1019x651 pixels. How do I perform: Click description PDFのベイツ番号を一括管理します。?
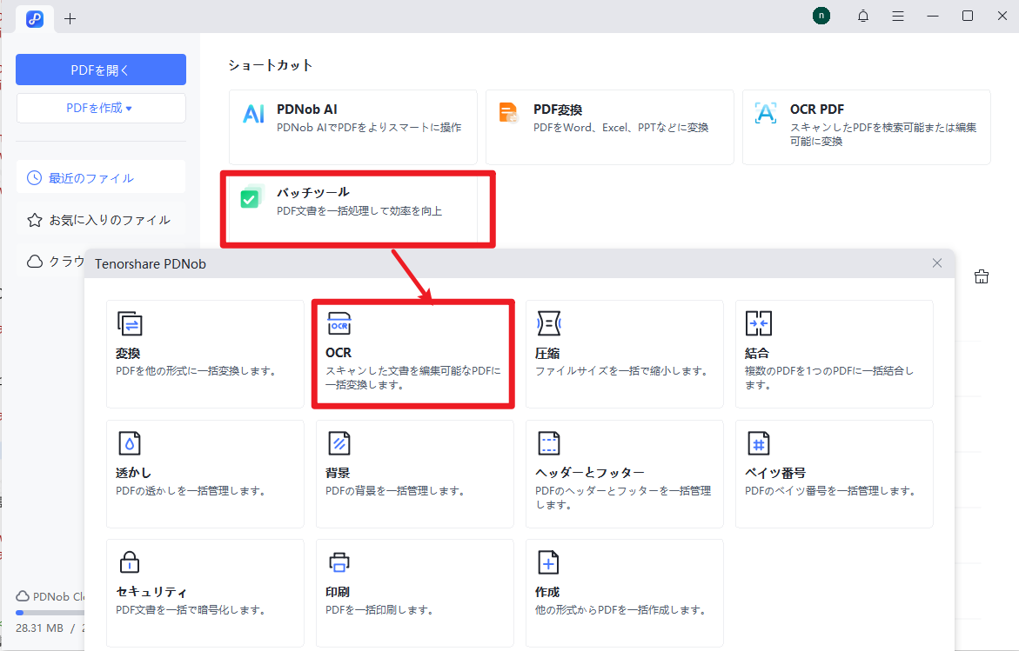tap(831, 491)
